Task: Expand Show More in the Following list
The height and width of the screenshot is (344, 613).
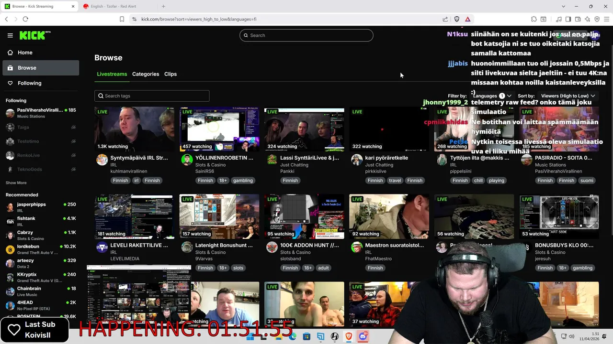Action: (16, 183)
